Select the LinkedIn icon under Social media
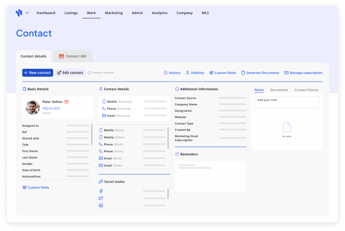The height and width of the screenshot is (231, 345). click(101, 205)
